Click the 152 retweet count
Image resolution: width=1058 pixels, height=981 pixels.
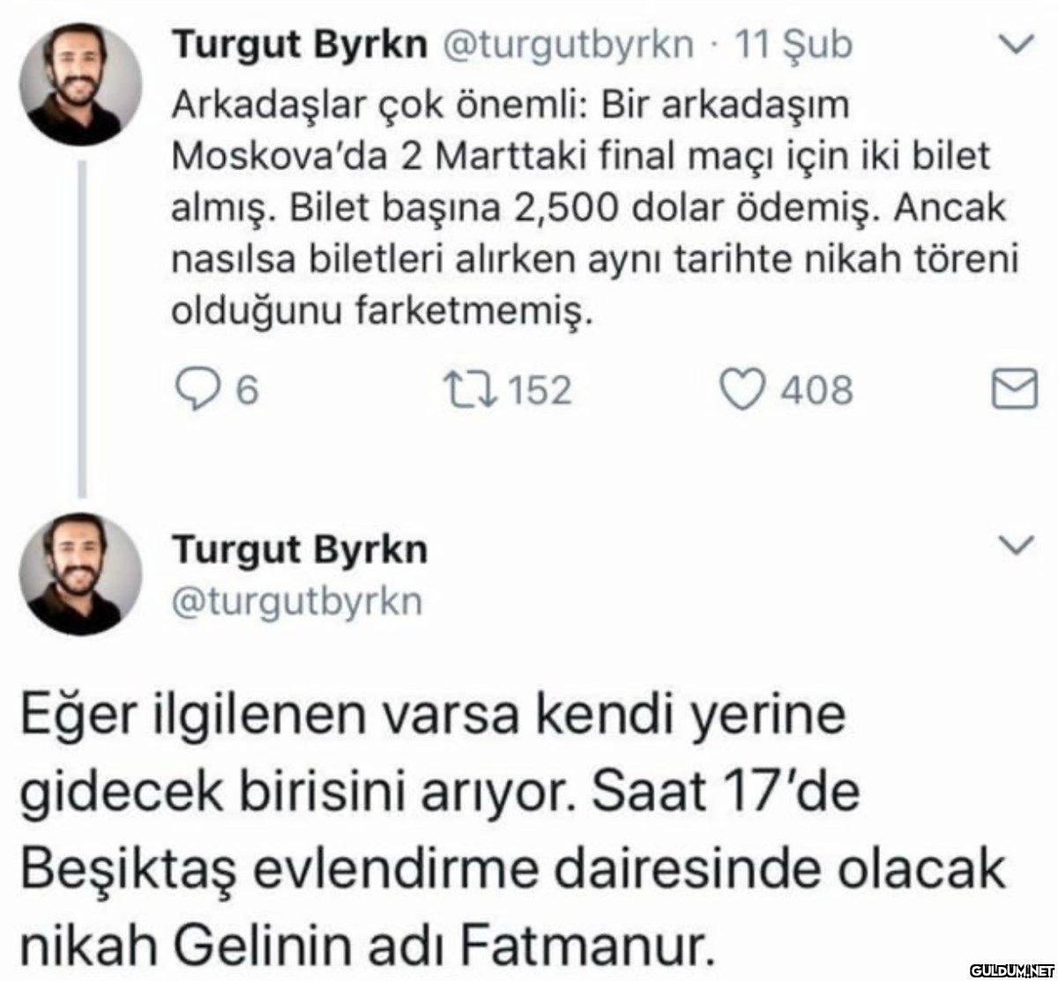tap(540, 390)
